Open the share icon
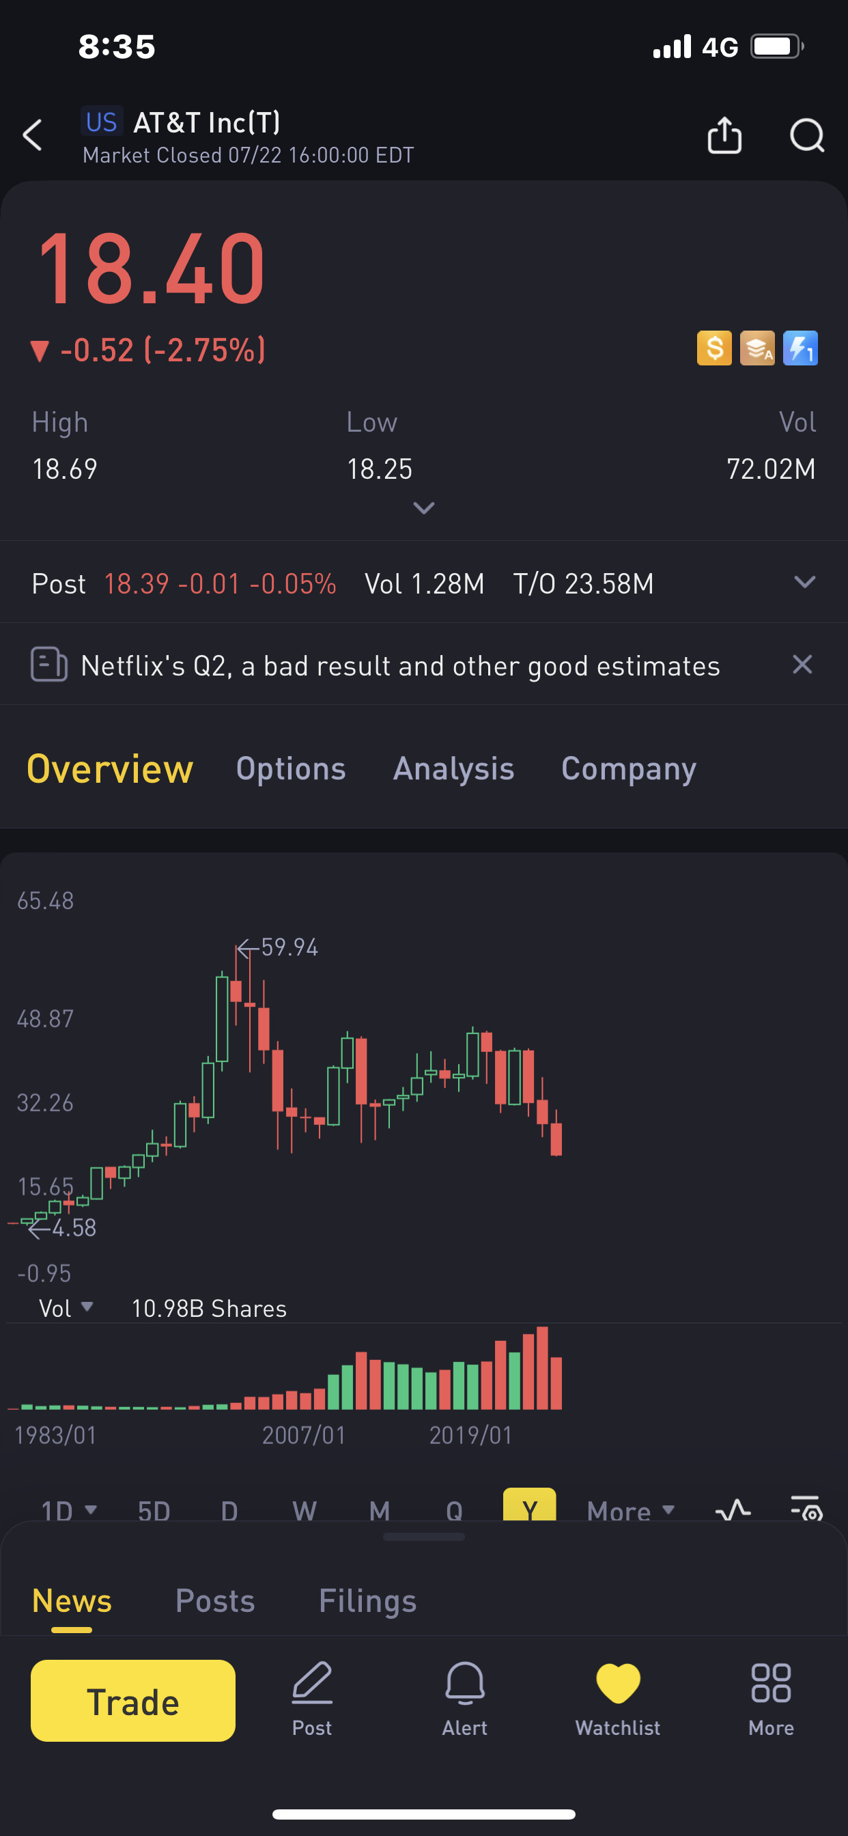Screen dimensions: 848x1836 (x=724, y=135)
